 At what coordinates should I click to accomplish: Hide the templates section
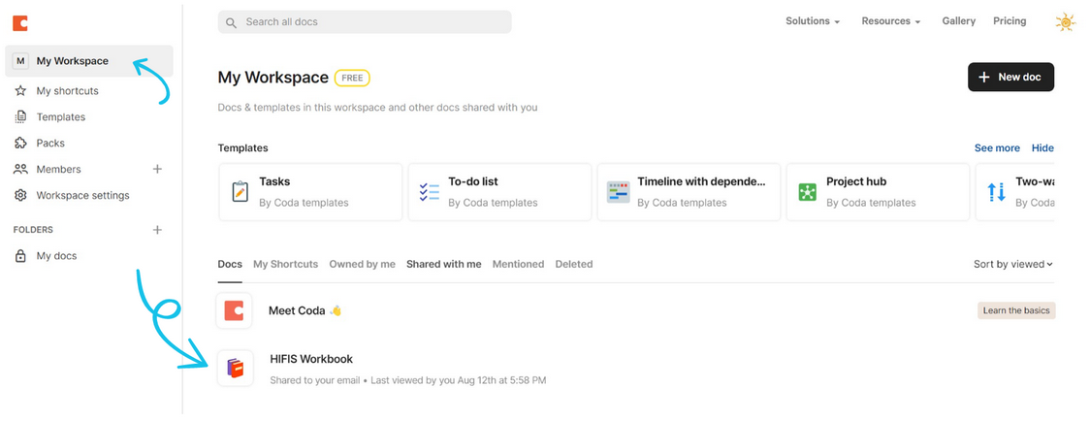pos(1042,148)
